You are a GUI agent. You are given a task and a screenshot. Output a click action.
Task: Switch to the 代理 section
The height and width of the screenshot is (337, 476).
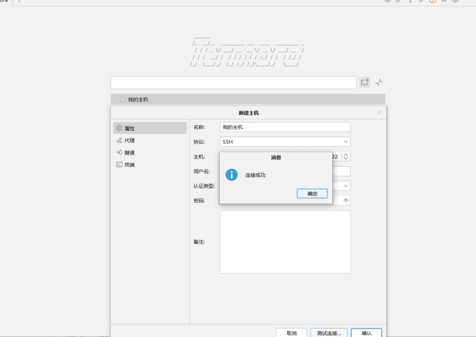[x=150, y=140]
